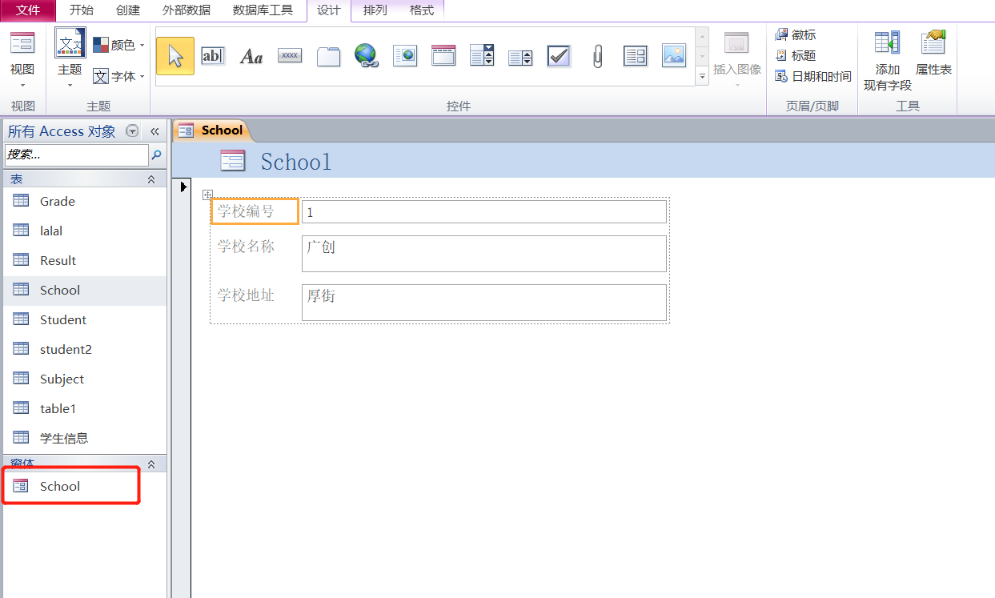Choose the Image control icon
The image size is (995, 598).
(x=674, y=56)
